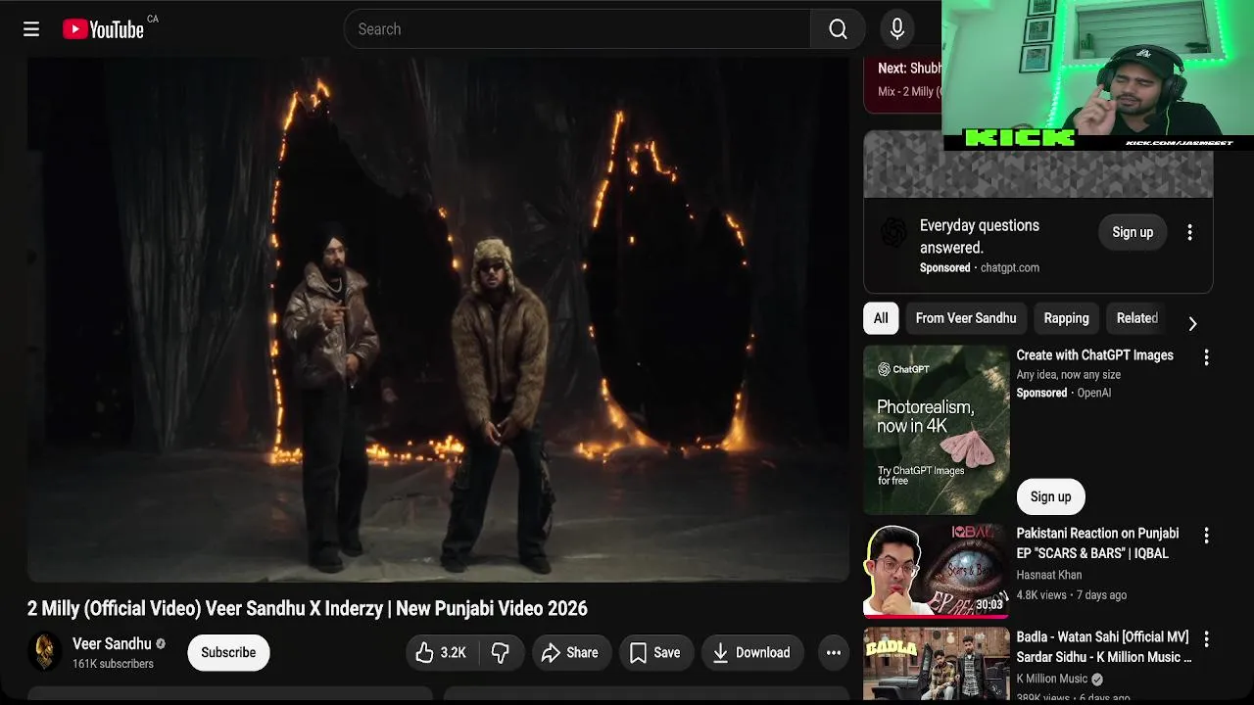Dislike the video with thumbs down
Viewport: 1254px width, 705px height.
point(501,653)
